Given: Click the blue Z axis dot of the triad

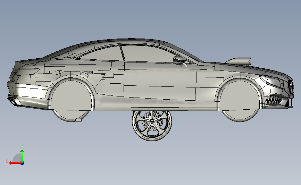Looking at the screenshot, I should (23, 163).
